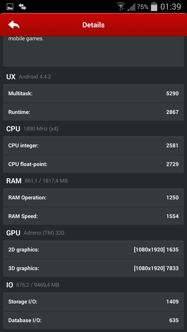
Task: Select the Multitask score row
Action: 94,93
